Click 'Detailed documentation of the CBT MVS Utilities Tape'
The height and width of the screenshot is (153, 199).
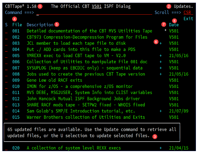(x=89, y=31)
